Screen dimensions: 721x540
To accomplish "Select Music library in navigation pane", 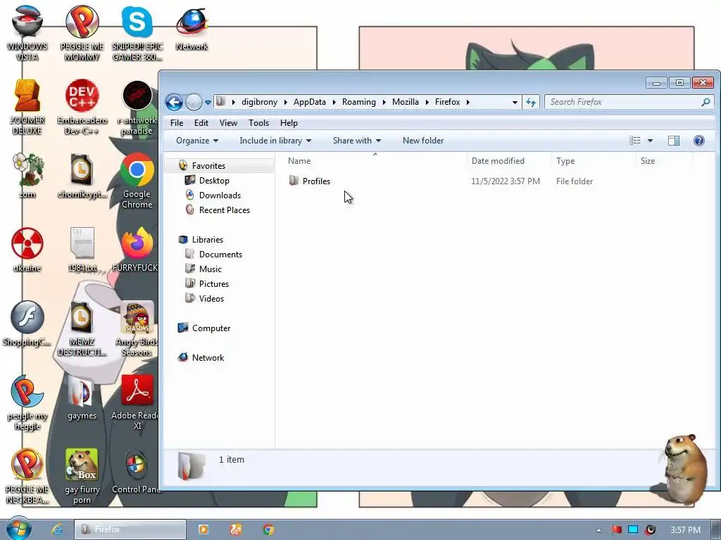I will (x=210, y=269).
